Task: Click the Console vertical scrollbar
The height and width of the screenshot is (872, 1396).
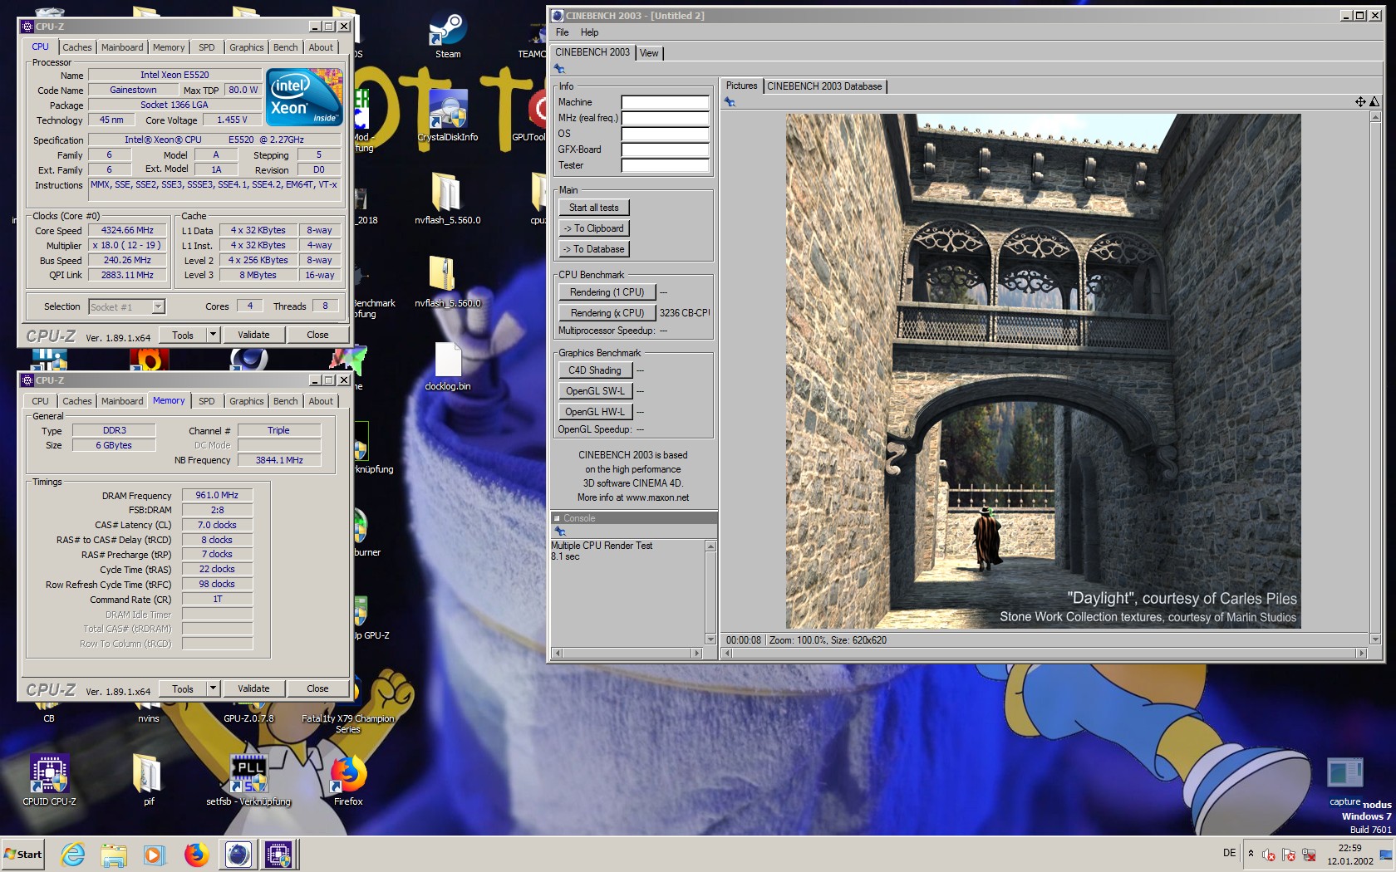Action: 710,592
